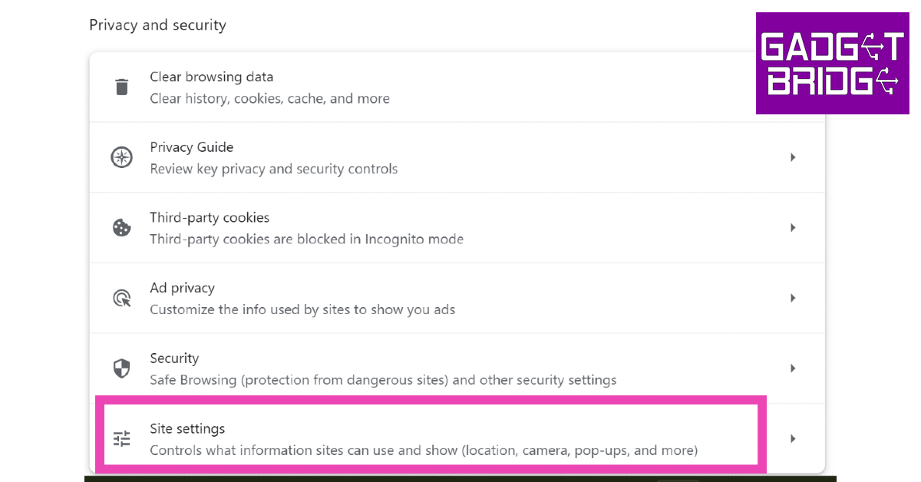This screenshot has width=921, height=482.
Task: Click the Security shield icon
Action: coord(121,368)
